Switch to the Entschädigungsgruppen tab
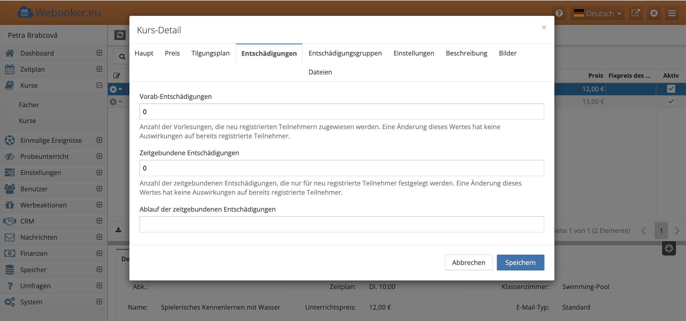This screenshot has width=686, height=321. click(345, 53)
